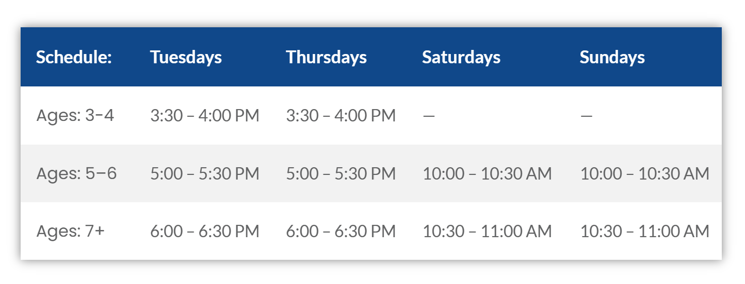The height and width of the screenshot is (284, 745).
Task: Select Saturday 10:30 – 11:00 AM slot
Action: click(x=487, y=232)
